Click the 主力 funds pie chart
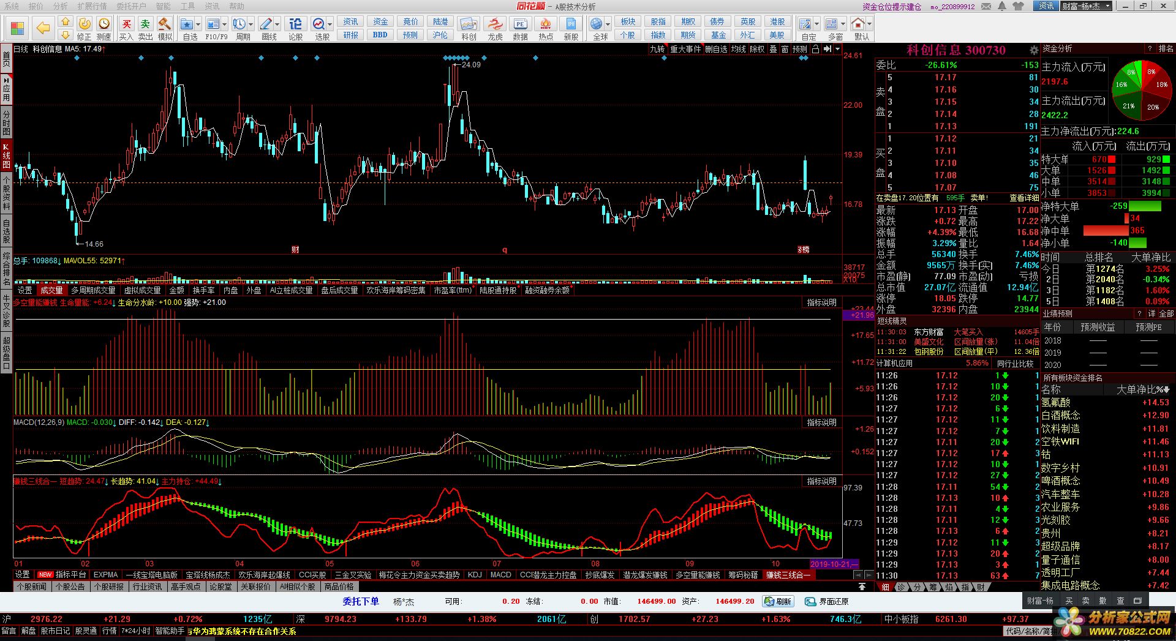 pyautogui.click(x=1141, y=89)
